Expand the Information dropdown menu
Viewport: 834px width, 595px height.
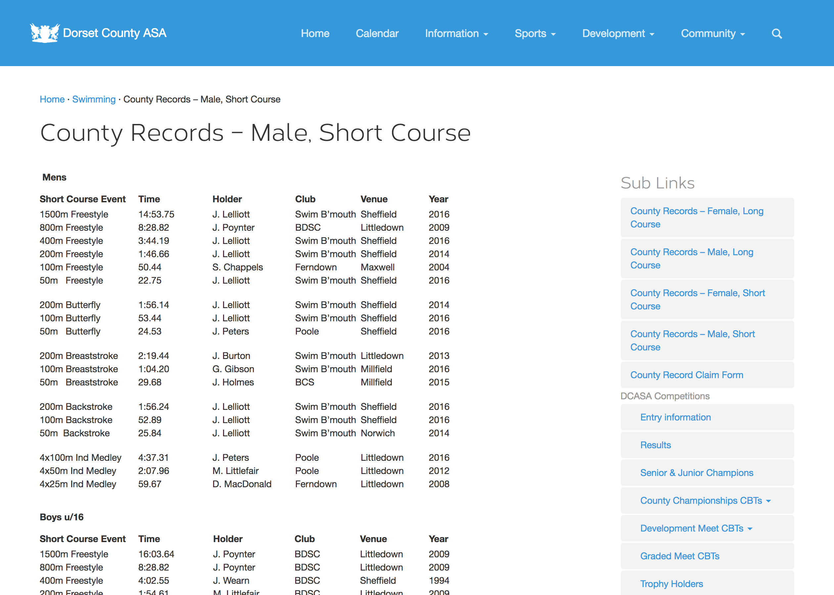pos(457,33)
